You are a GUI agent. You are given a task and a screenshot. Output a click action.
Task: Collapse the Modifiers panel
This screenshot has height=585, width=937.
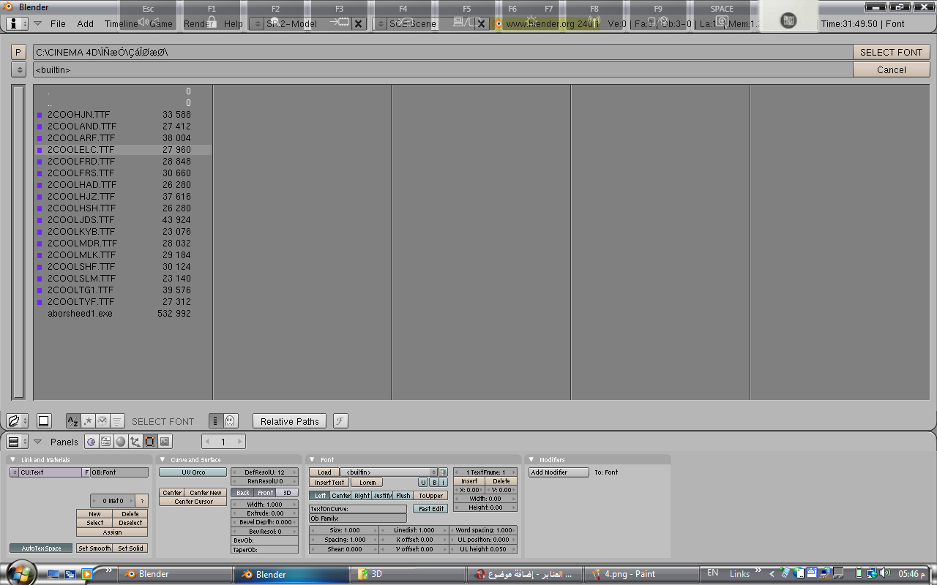click(x=531, y=460)
